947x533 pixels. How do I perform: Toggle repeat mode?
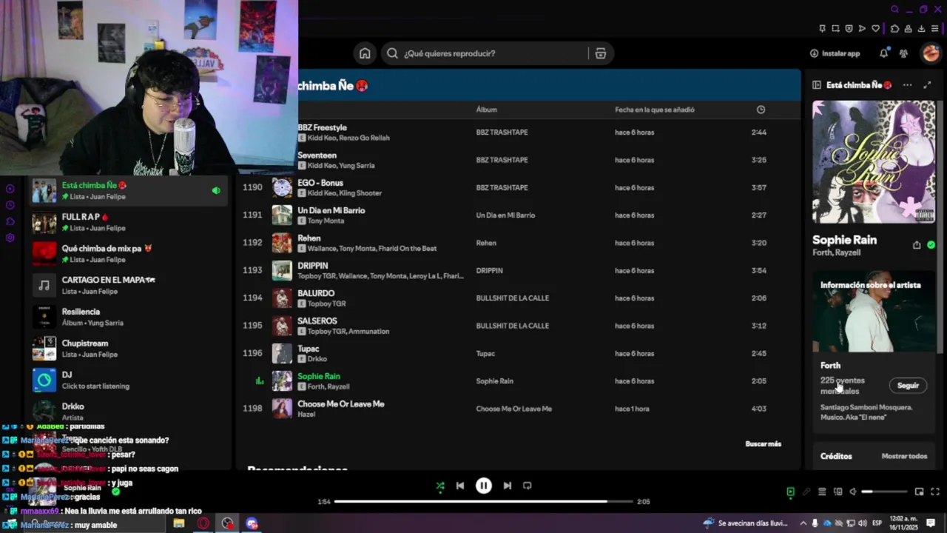[527, 486]
